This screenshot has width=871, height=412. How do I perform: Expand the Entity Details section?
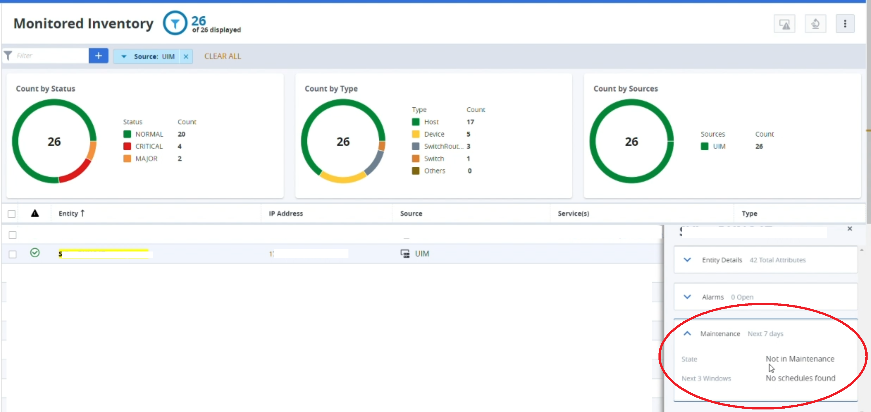pos(687,260)
